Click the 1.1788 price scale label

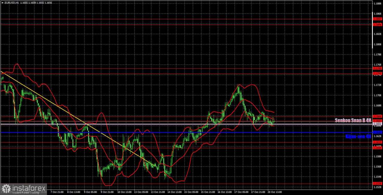(x=377, y=55)
